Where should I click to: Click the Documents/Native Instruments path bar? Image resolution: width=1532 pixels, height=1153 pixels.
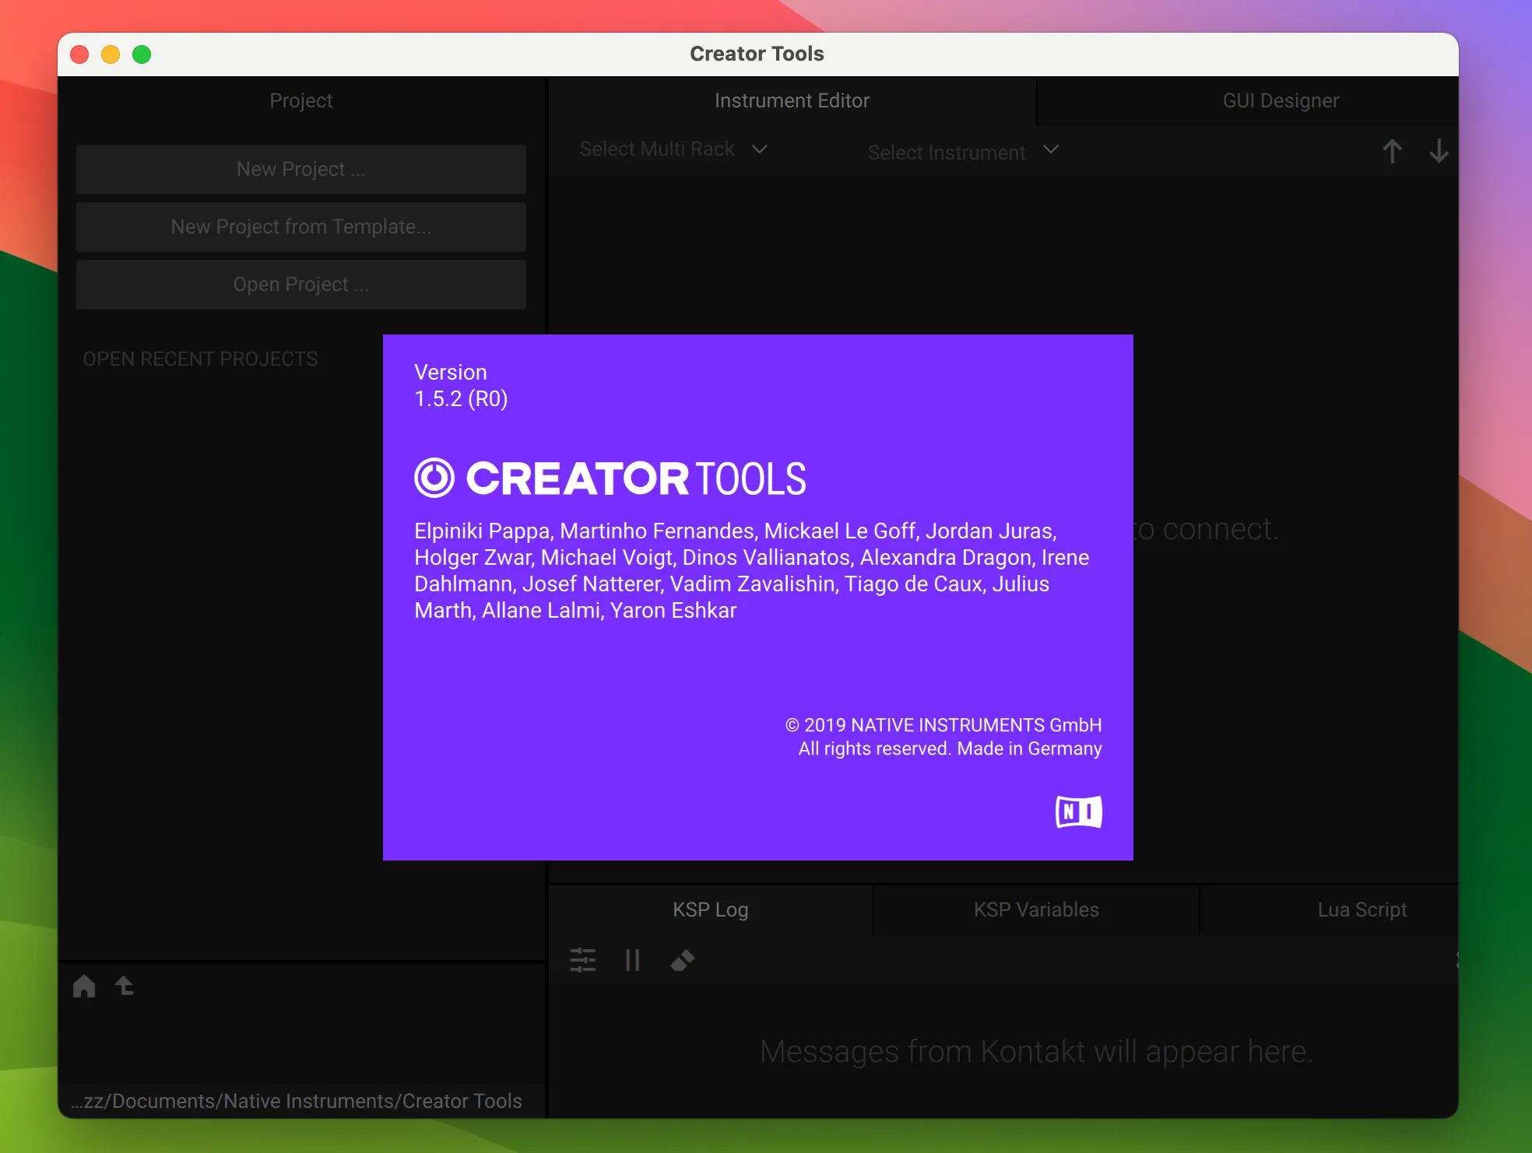tap(301, 1101)
